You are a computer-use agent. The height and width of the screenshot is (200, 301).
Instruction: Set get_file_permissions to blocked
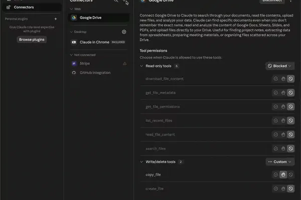290,107
